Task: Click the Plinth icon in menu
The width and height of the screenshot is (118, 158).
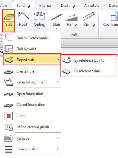Action: [x=9, y=116]
